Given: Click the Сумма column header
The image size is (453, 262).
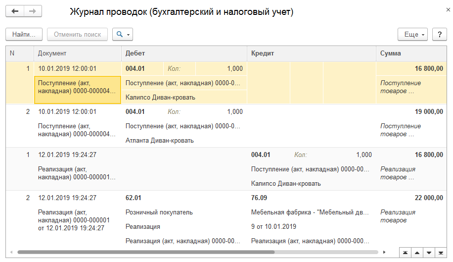Looking at the screenshot, I should pos(411,53).
